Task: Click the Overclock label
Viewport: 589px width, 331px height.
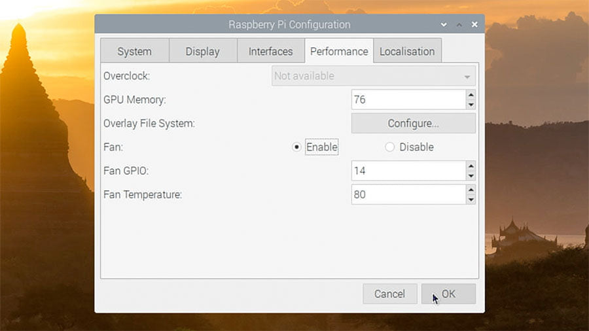Action: (x=126, y=76)
